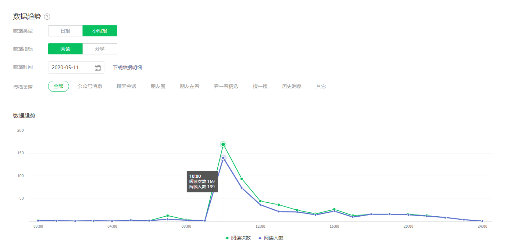Select the 阅读 metric

coord(65,49)
